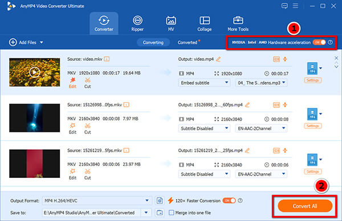This screenshot has height=221, width=342.
Task: Click MP4 format icon for 15261219 row
Action: coord(312,160)
